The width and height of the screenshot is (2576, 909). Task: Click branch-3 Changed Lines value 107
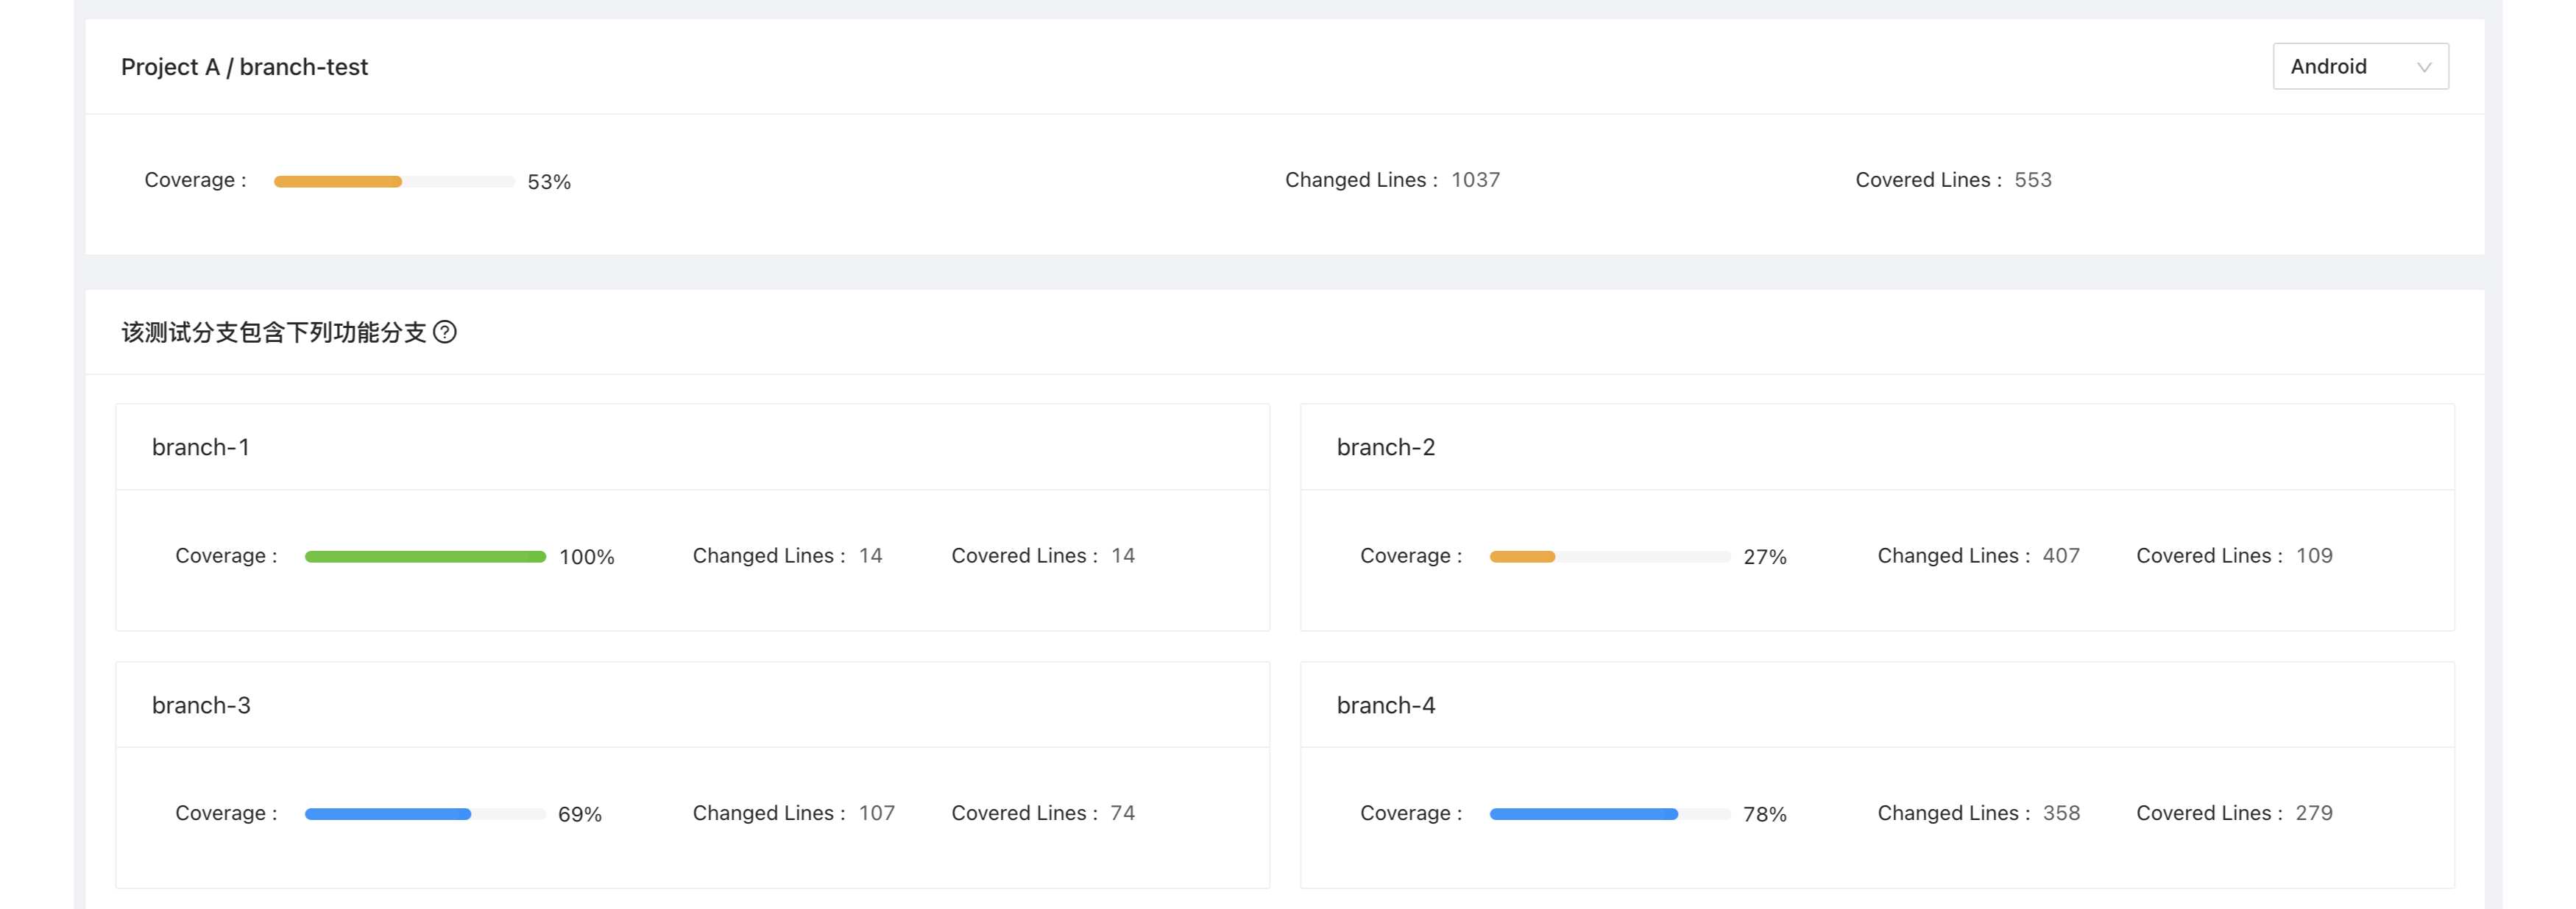[877, 813]
